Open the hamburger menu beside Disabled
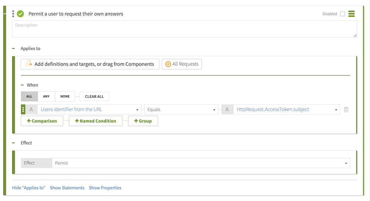The image size is (370, 201). tap(351, 14)
